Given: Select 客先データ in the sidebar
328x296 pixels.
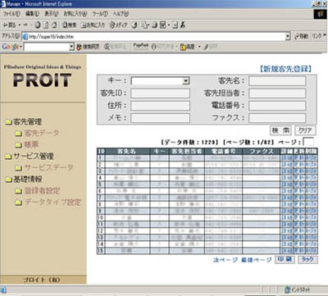Looking at the screenshot, I should pyautogui.click(x=42, y=133).
